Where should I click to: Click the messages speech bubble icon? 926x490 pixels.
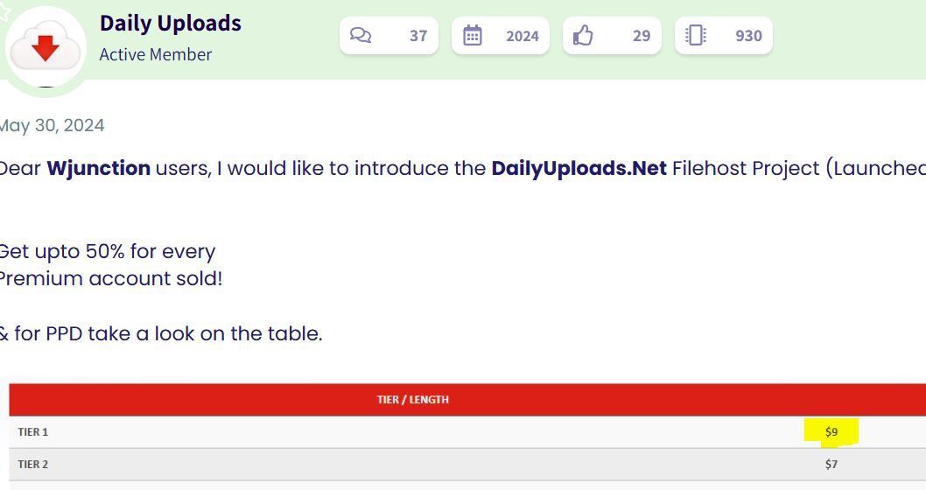coord(361,35)
